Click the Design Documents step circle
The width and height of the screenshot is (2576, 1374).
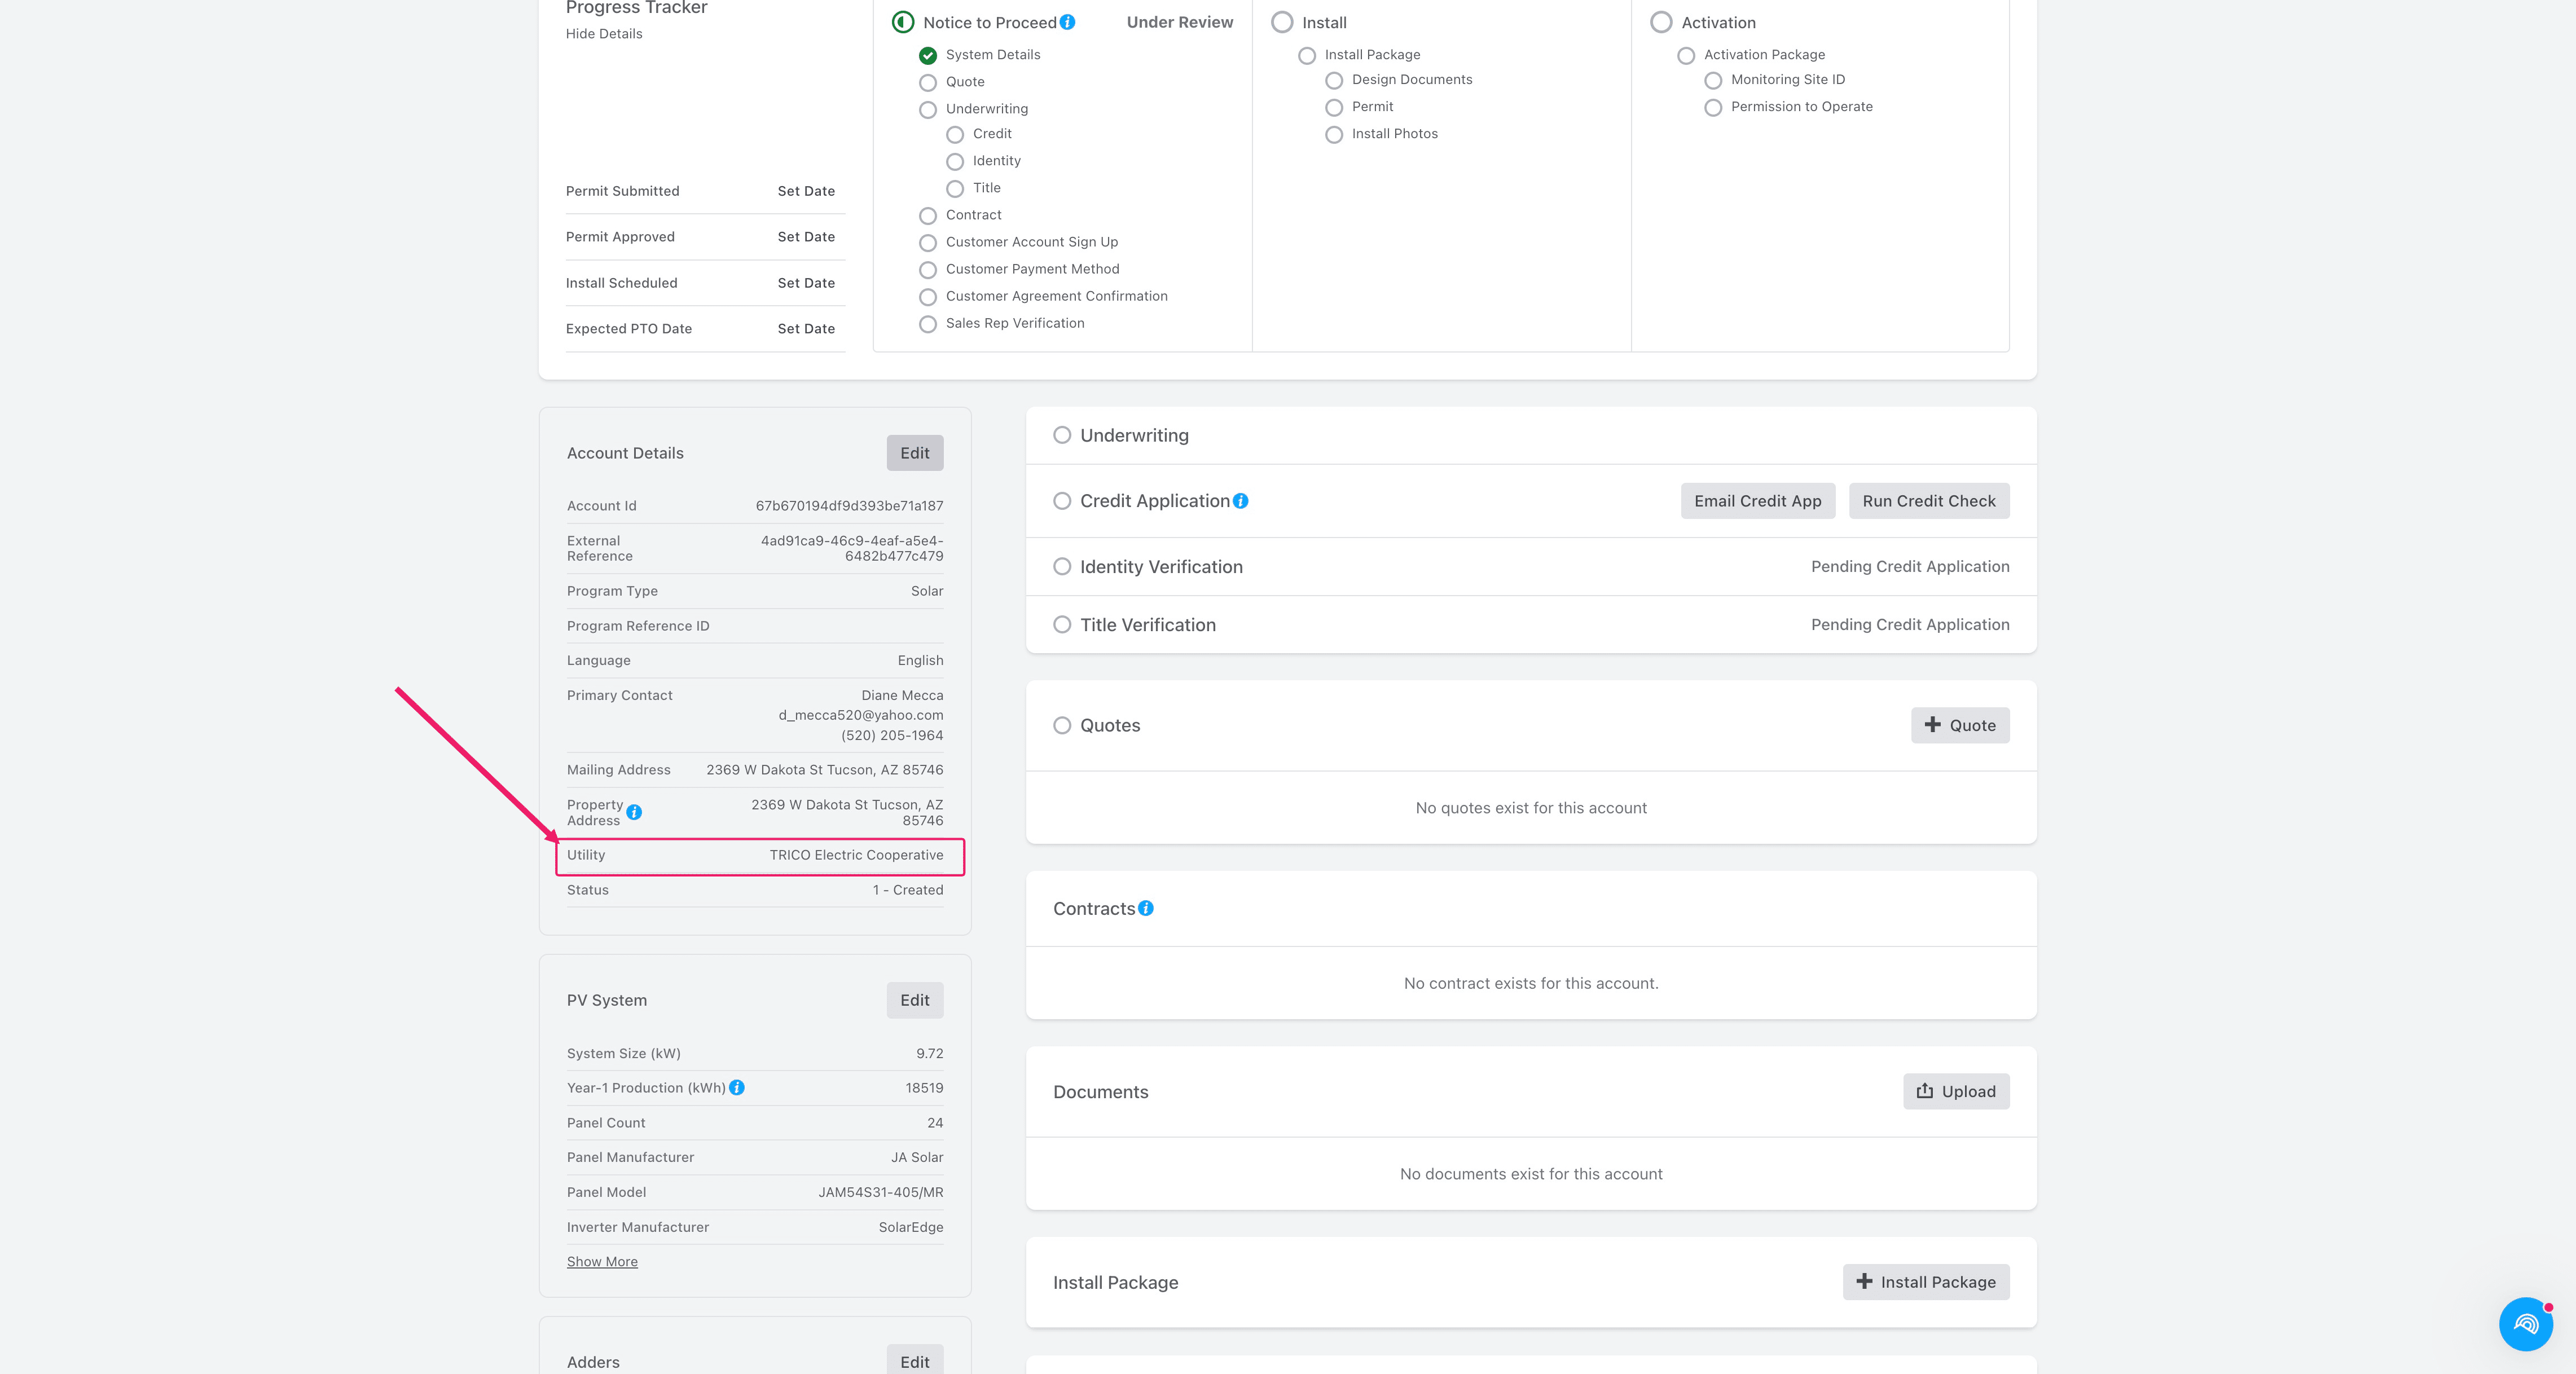(x=1334, y=80)
